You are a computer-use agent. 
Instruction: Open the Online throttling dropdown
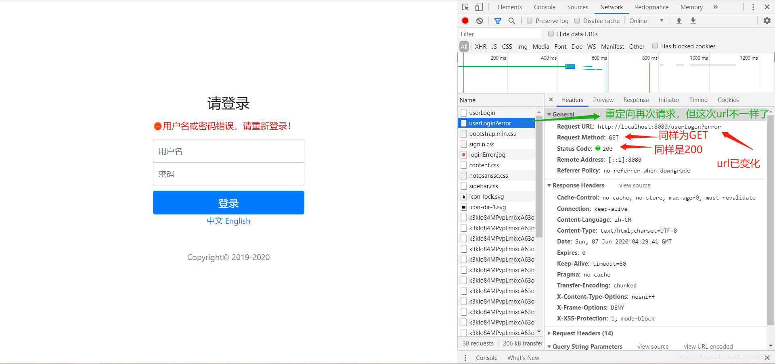(646, 21)
